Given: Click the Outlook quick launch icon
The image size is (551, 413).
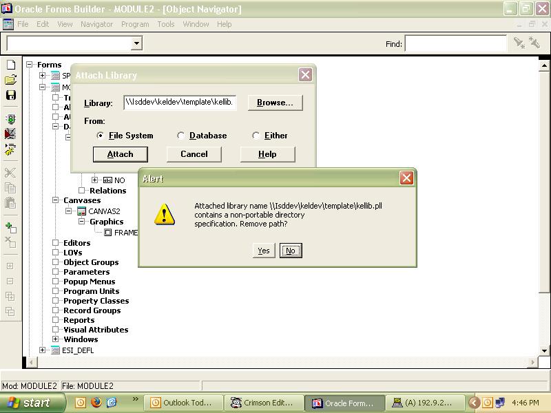Looking at the screenshot, I should point(81,402).
